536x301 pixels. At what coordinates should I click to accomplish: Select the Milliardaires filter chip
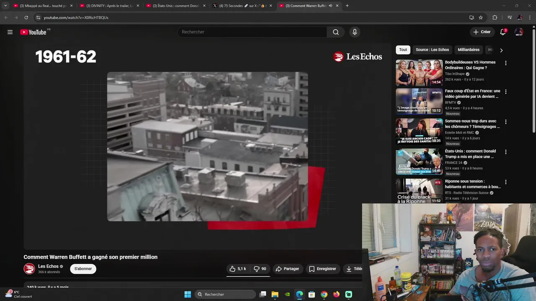469,50
